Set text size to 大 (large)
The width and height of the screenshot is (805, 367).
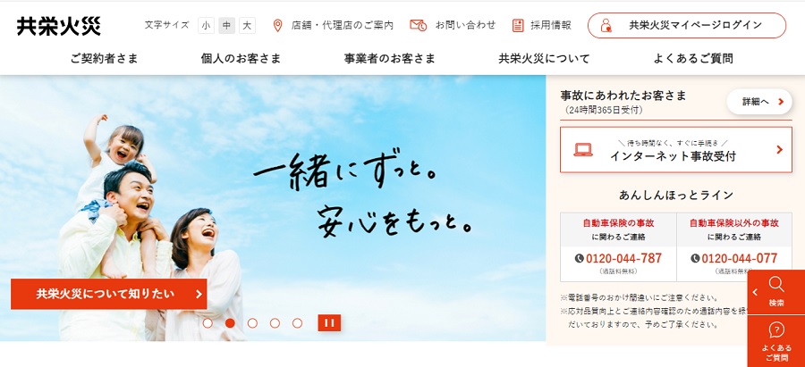pos(247,25)
